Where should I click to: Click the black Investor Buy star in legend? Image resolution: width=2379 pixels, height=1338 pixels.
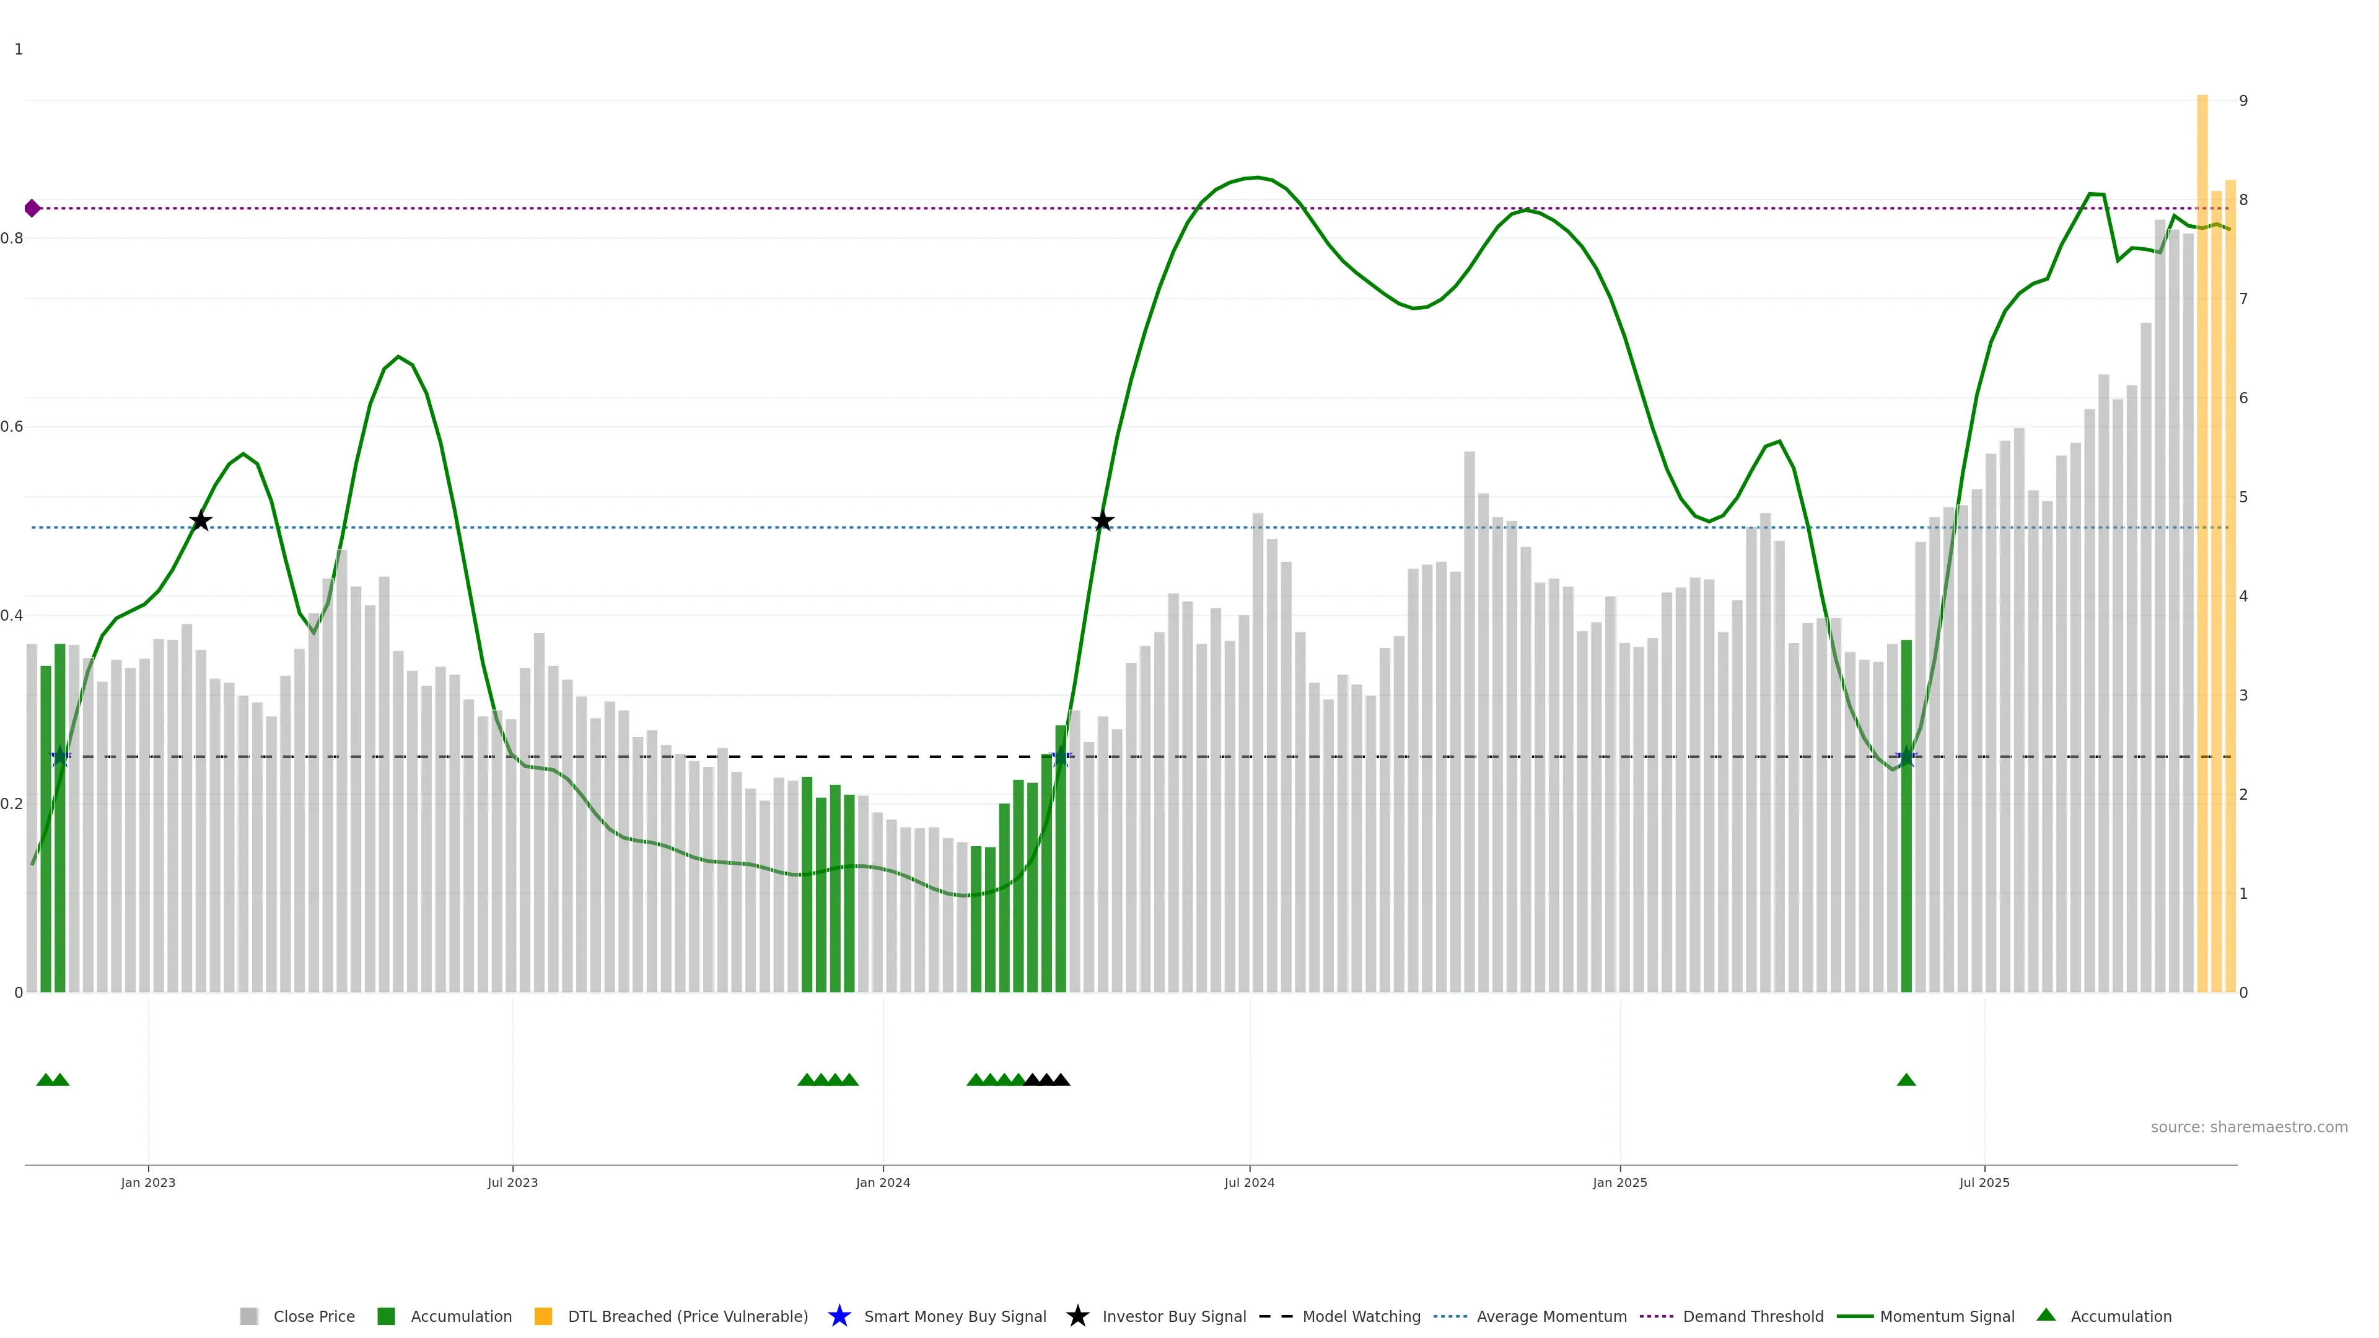tap(1077, 1316)
